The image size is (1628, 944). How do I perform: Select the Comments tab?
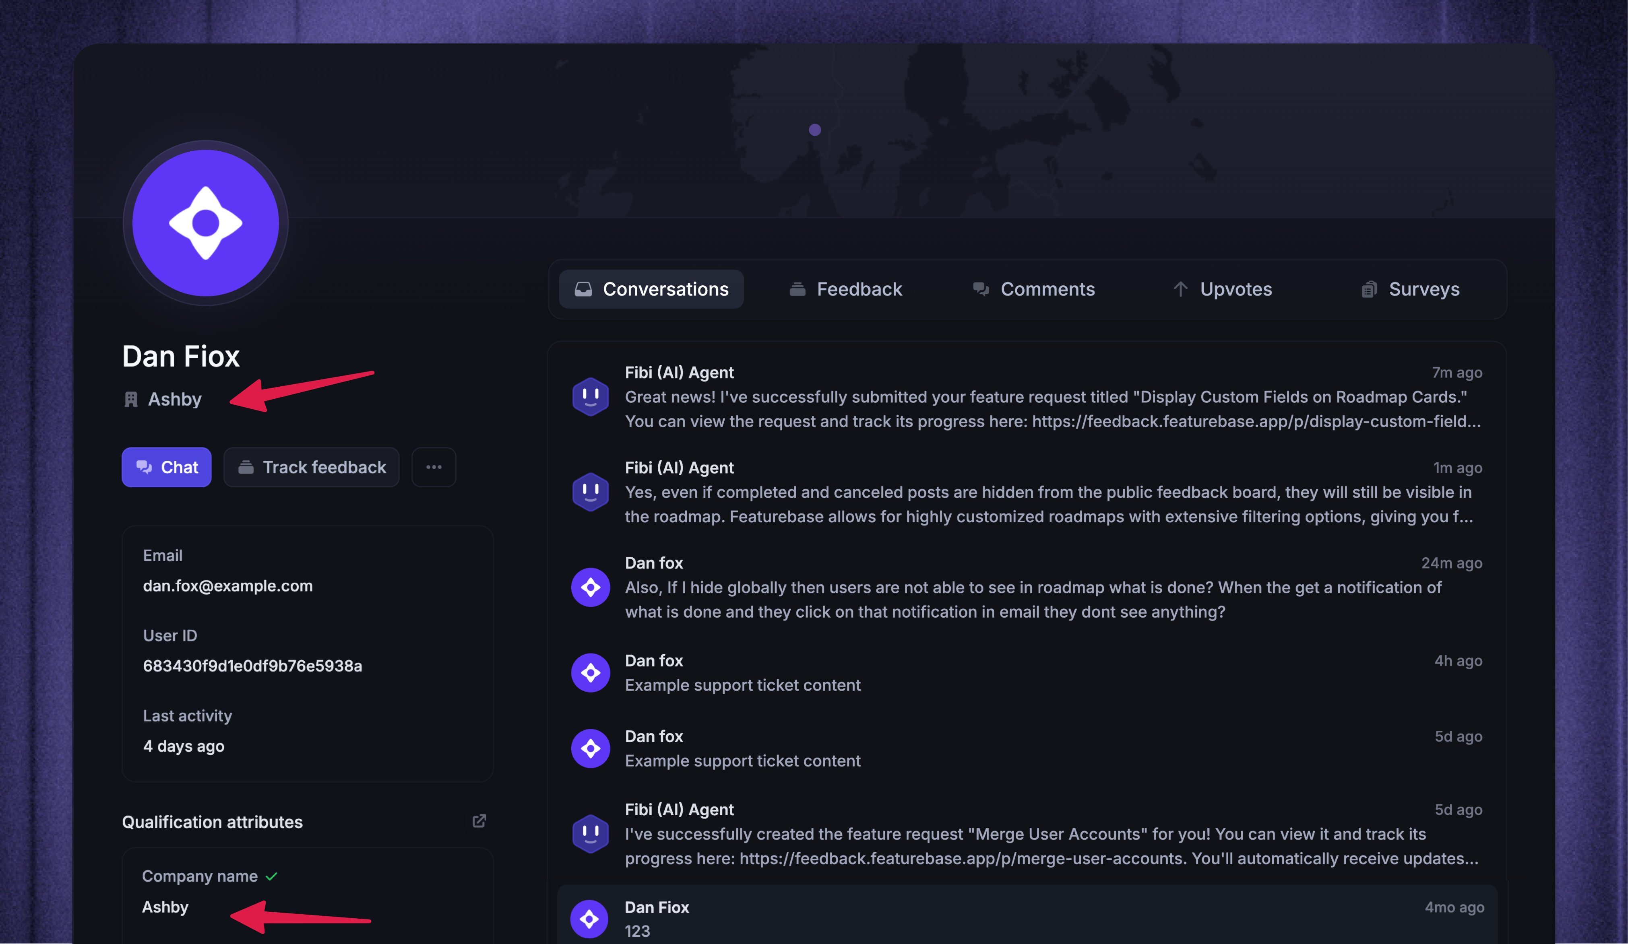(x=1034, y=289)
